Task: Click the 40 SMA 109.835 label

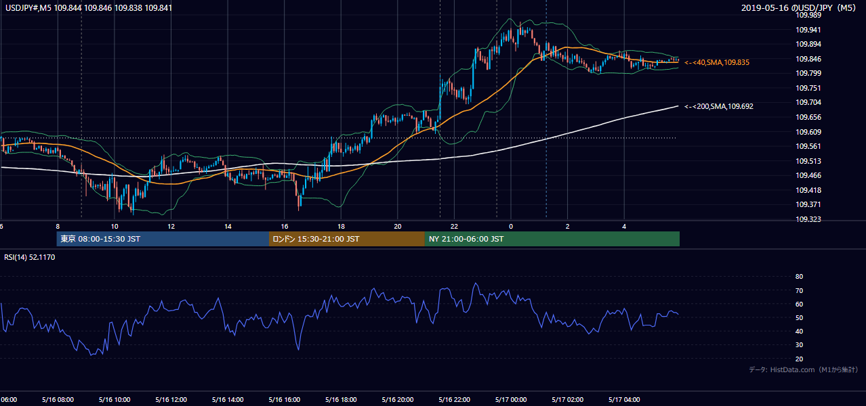Action: coord(717,62)
